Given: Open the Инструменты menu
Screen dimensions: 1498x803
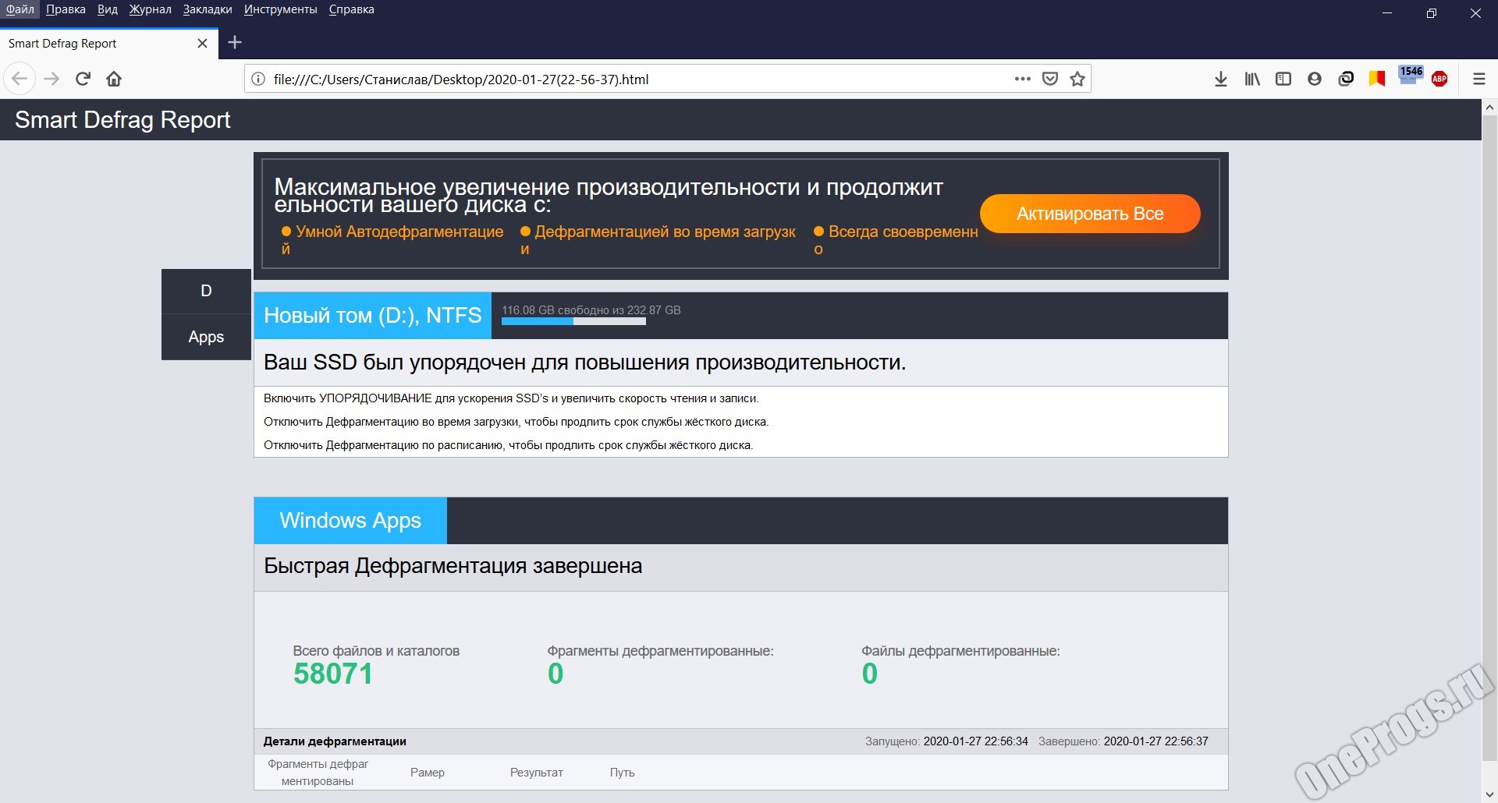Looking at the screenshot, I should pyautogui.click(x=280, y=9).
